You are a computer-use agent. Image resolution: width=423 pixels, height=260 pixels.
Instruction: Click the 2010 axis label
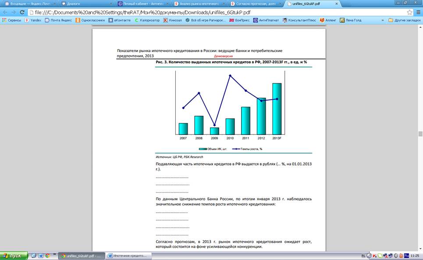click(230, 138)
